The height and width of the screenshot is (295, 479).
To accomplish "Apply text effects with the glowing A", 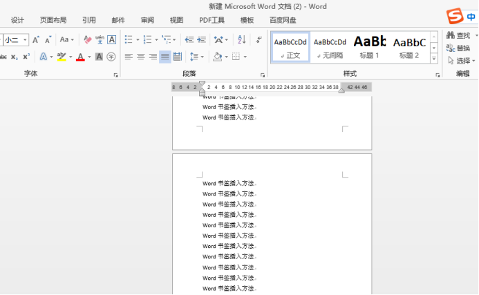I will point(44,57).
